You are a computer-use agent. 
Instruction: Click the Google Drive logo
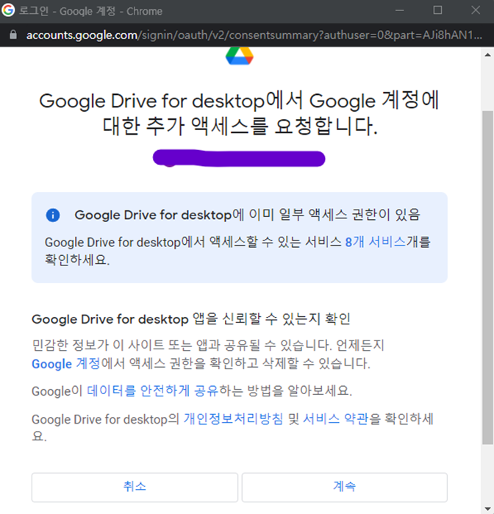click(x=240, y=56)
